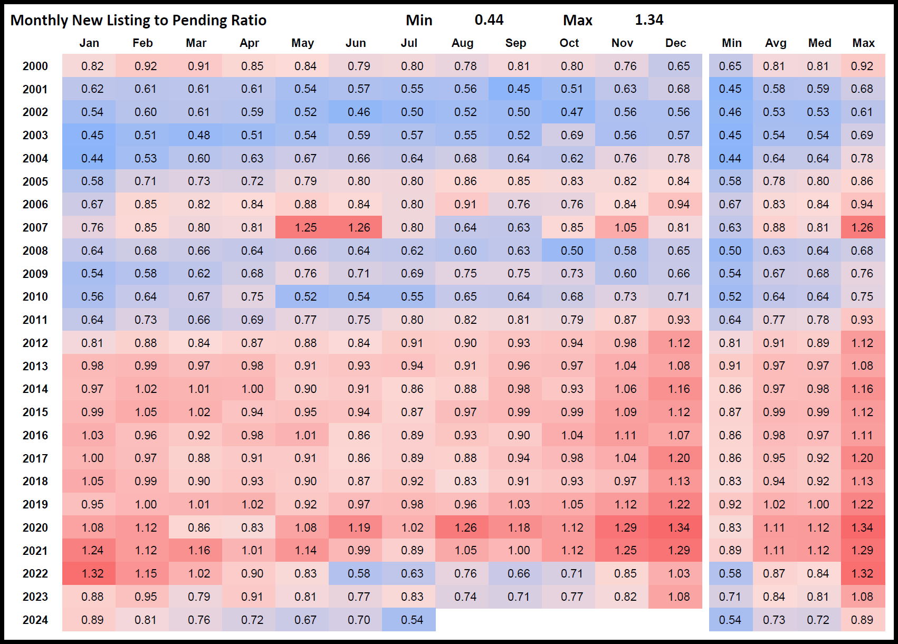Click the 2007 row label
898x644 pixels.
pyautogui.click(x=35, y=228)
